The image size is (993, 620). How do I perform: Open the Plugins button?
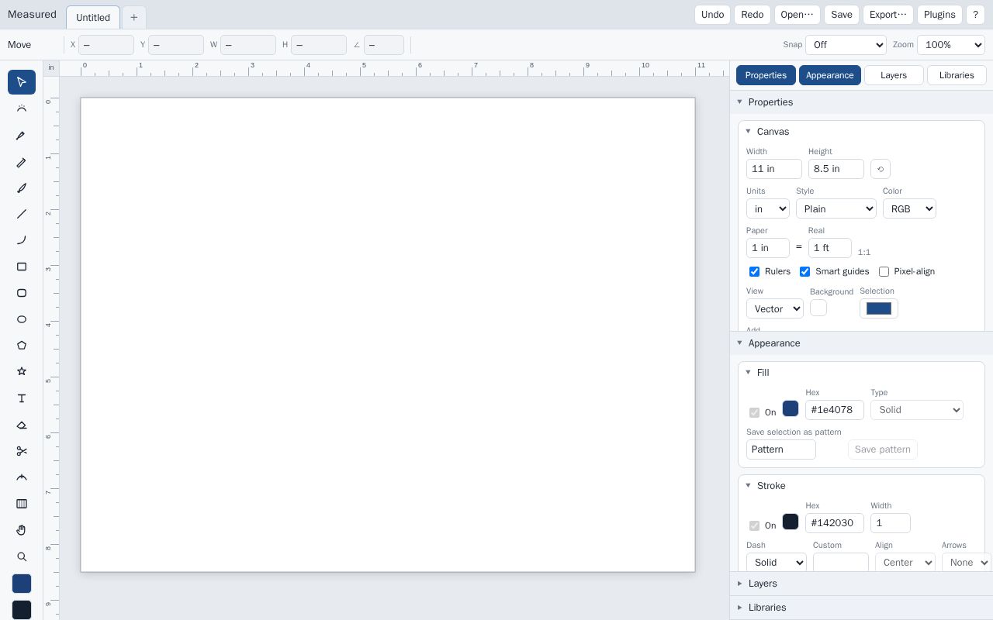pyautogui.click(x=939, y=15)
